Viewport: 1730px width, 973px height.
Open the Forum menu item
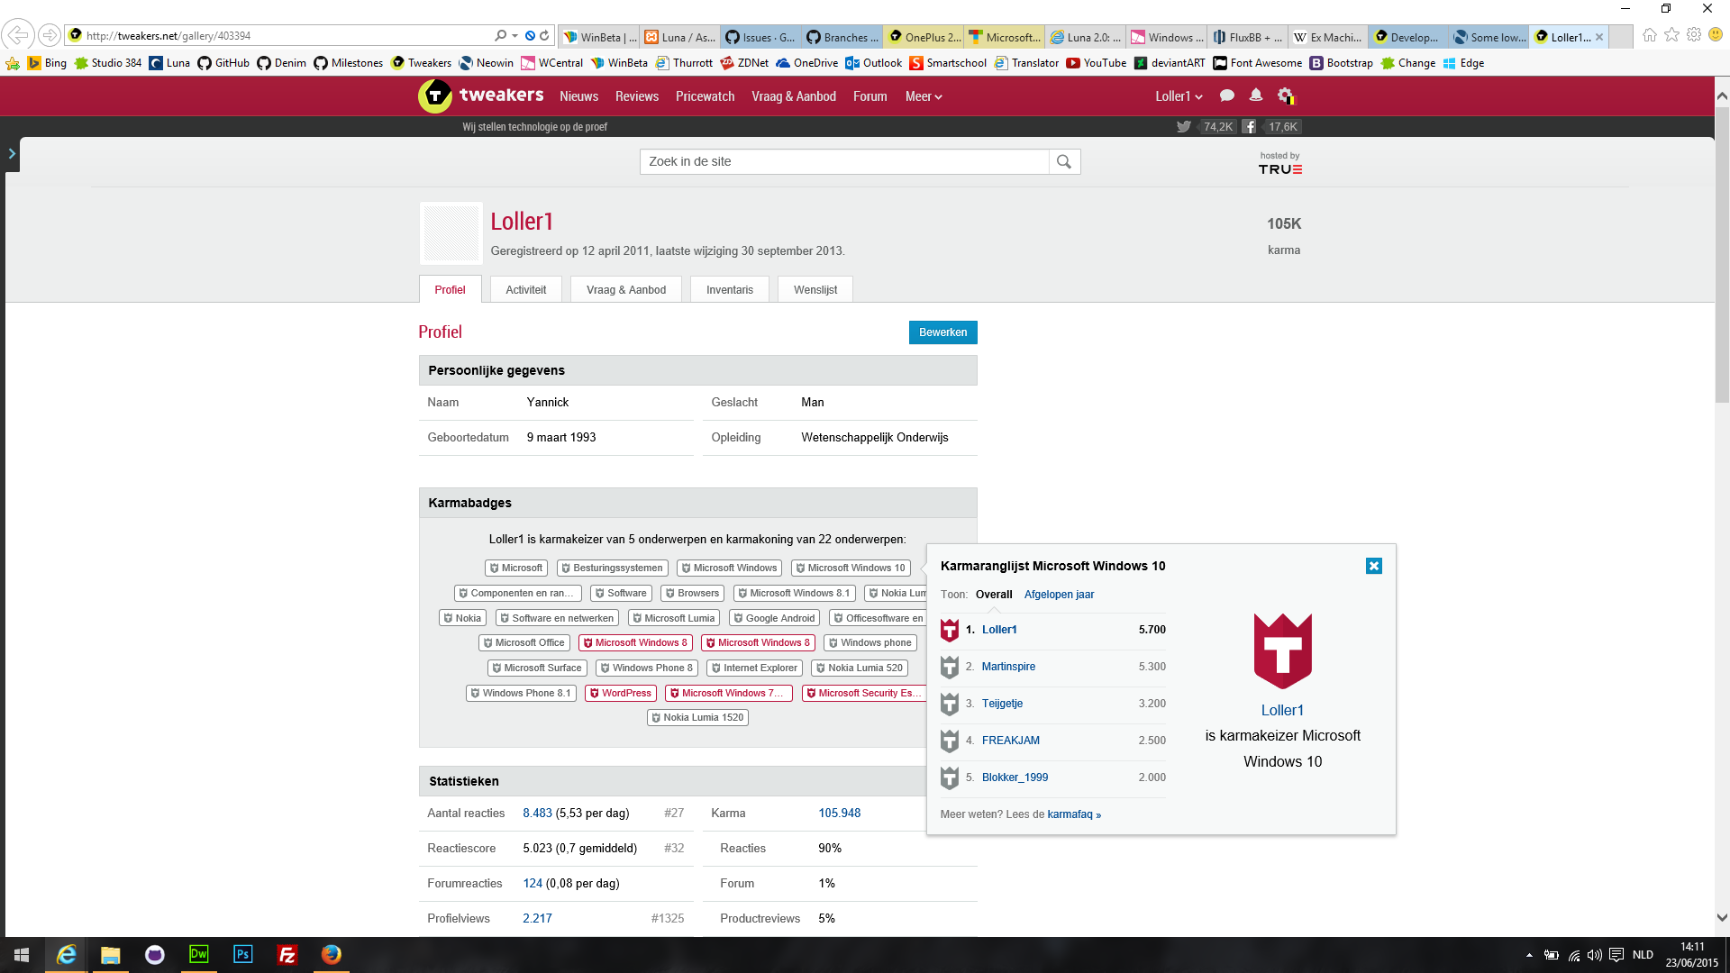[x=870, y=96]
